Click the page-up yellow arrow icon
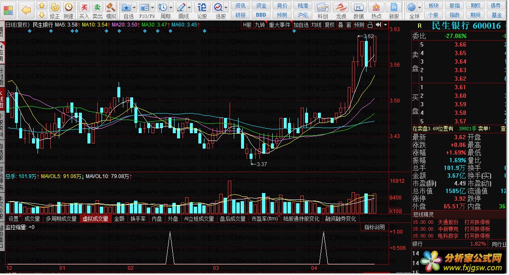 coord(41,6)
